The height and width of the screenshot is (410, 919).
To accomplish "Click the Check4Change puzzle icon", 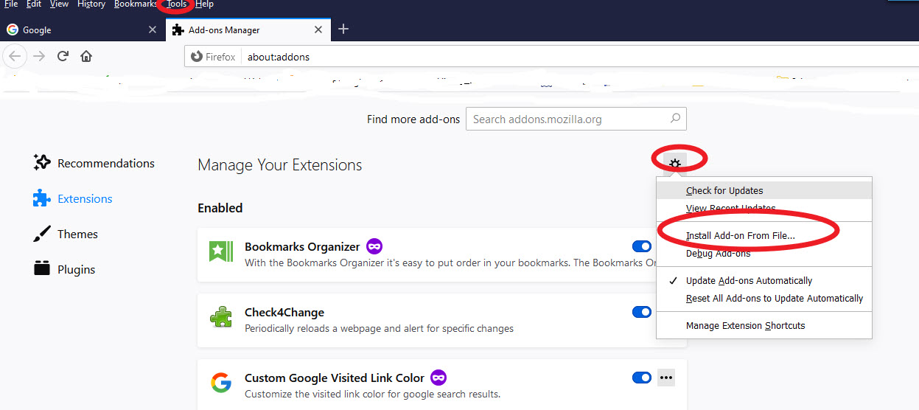I will tap(221, 319).
